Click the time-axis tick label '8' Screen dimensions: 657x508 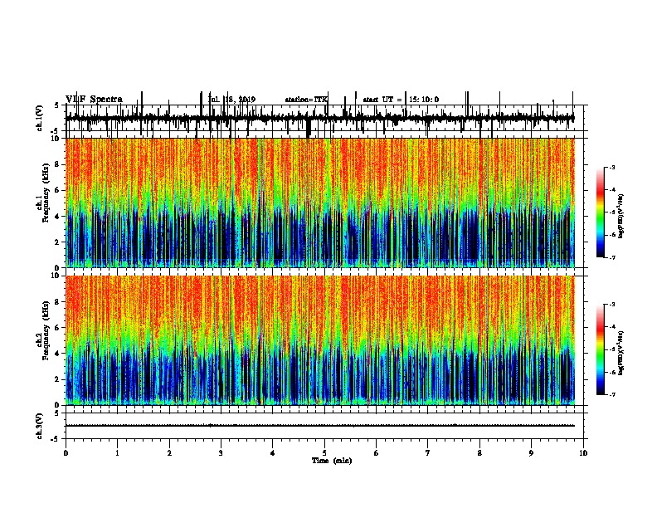pos(479,453)
